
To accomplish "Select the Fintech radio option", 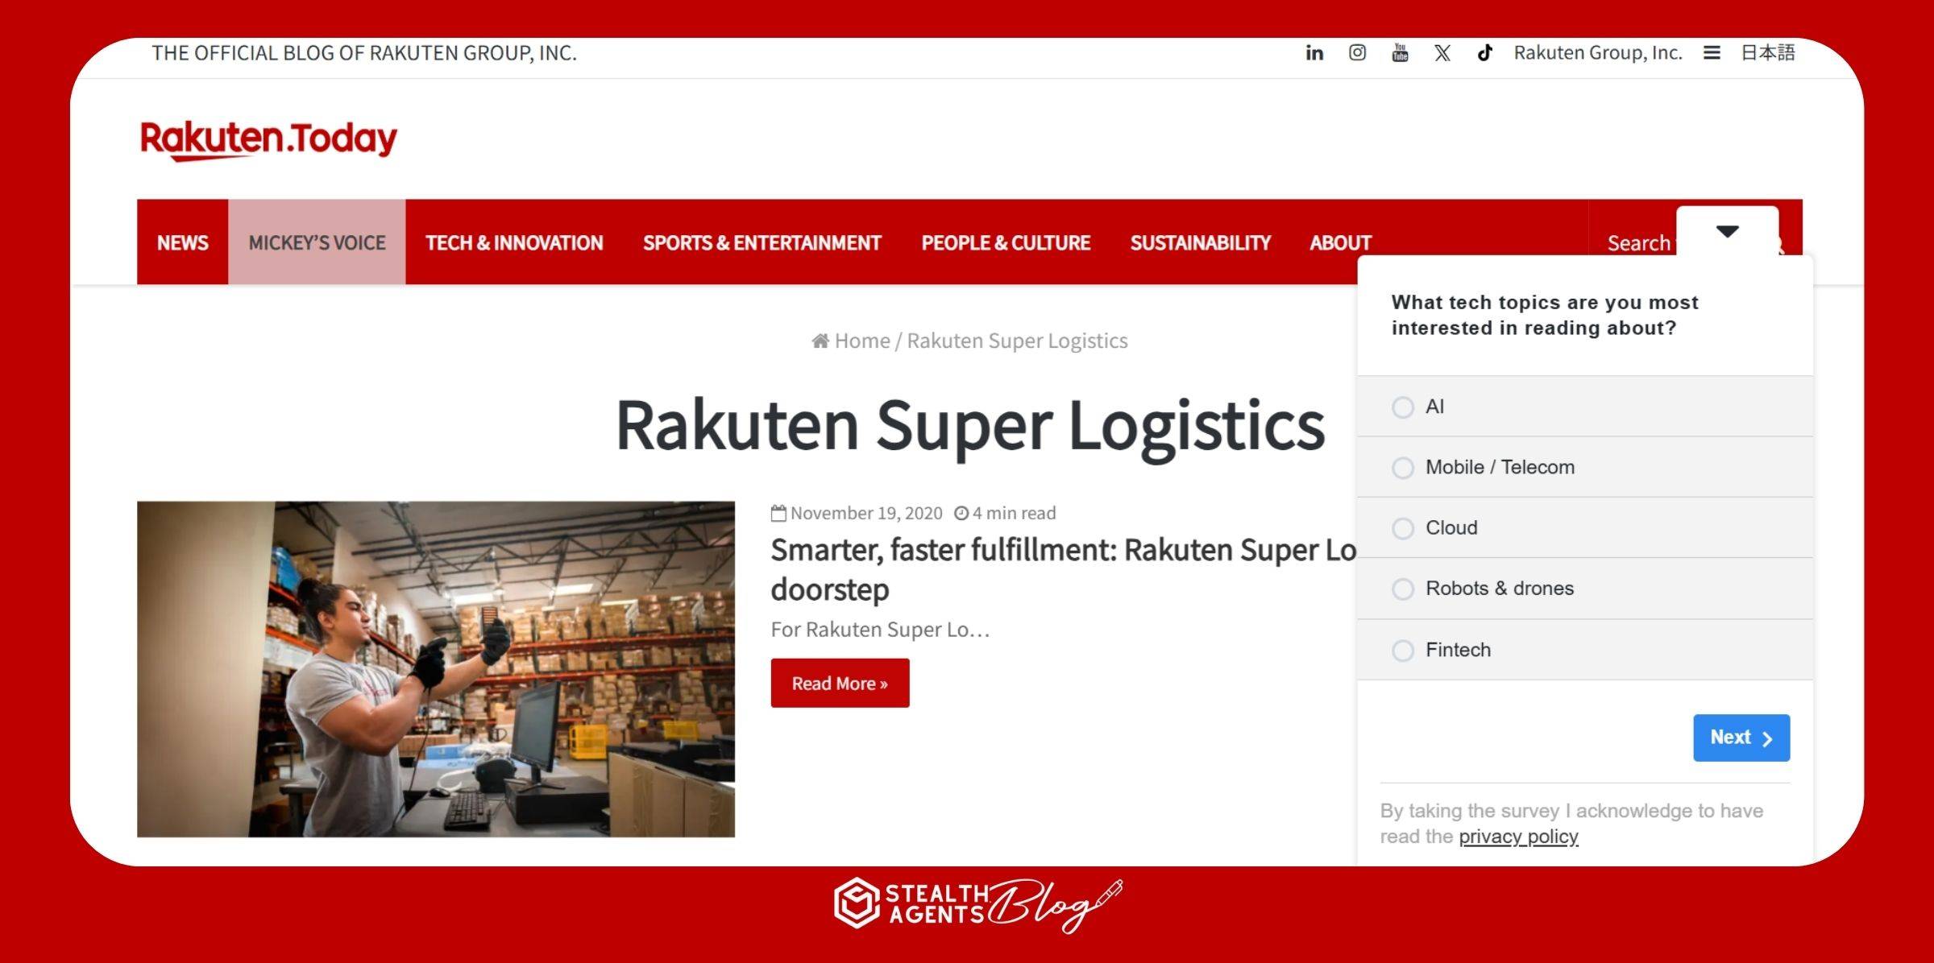I will 1403,651.
